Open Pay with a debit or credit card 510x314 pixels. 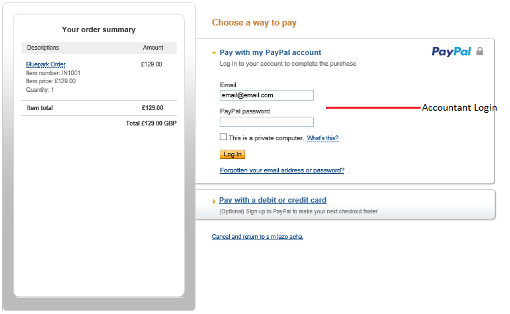273,200
